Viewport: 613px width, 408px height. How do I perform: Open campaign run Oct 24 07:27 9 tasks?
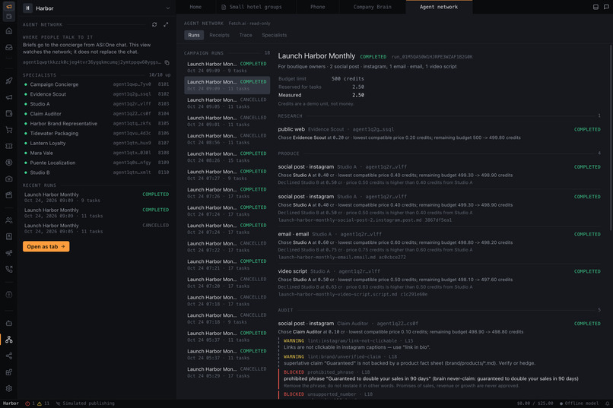(227, 175)
